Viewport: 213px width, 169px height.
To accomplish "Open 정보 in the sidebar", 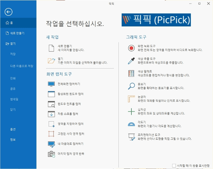I will tap(13, 140).
